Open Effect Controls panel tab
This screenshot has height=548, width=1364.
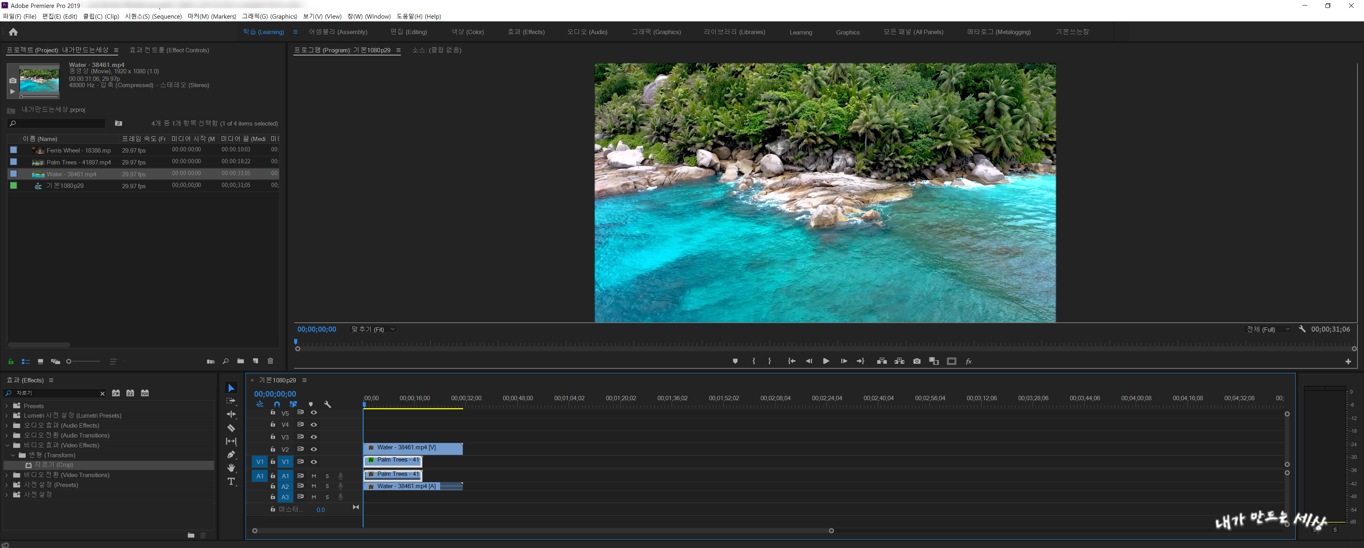click(169, 50)
